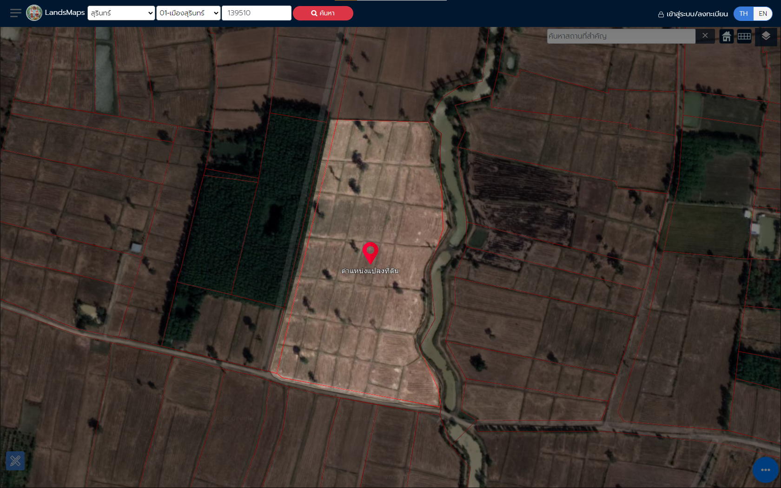Click the red parcel location marker
The width and height of the screenshot is (781, 488).
click(371, 253)
